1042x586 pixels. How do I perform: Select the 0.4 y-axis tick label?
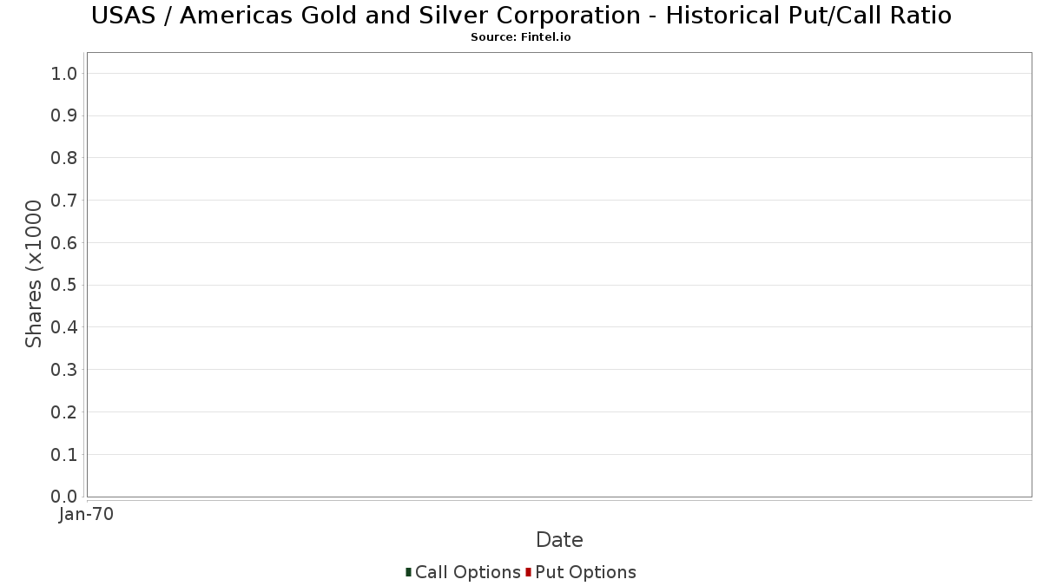(x=64, y=327)
